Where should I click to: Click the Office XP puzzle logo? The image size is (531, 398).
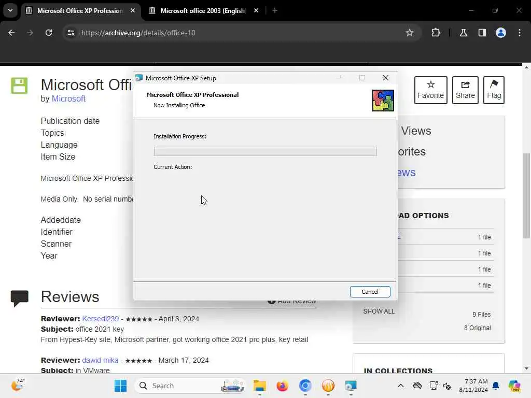(383, 101)
